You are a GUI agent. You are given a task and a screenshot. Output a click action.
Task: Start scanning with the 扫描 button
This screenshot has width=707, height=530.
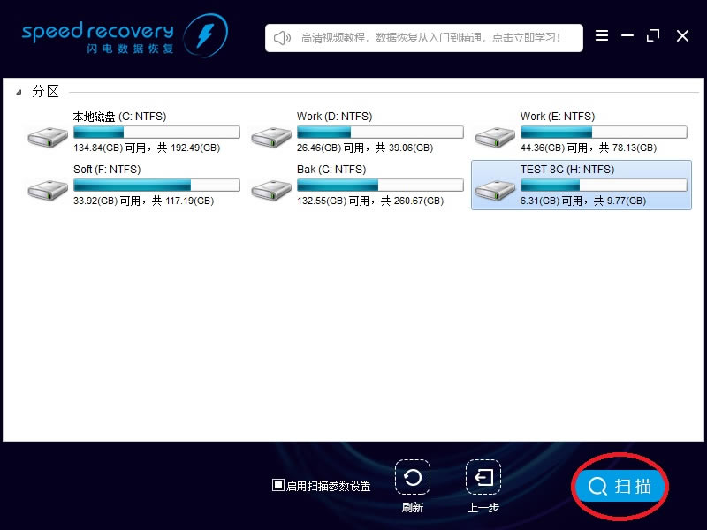pos(620,486)
